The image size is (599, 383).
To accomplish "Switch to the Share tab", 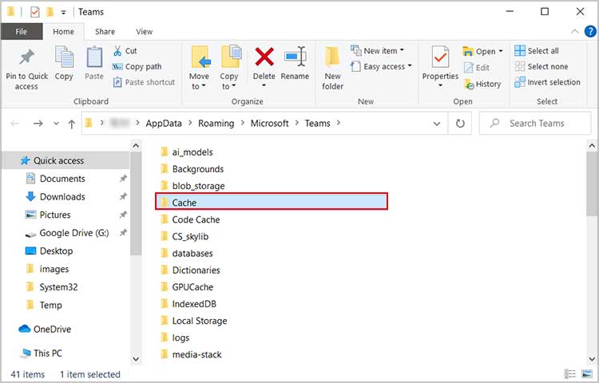I will click(x=105, y=32).
